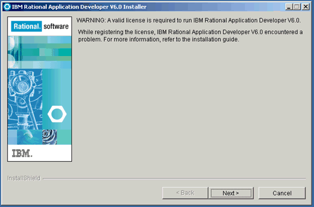
Task: Minimize the installer window
Action: tap(288, 7)
